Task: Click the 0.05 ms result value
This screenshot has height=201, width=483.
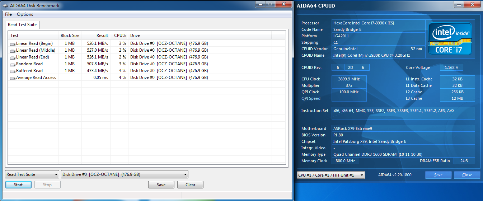Action: [100, 78]
